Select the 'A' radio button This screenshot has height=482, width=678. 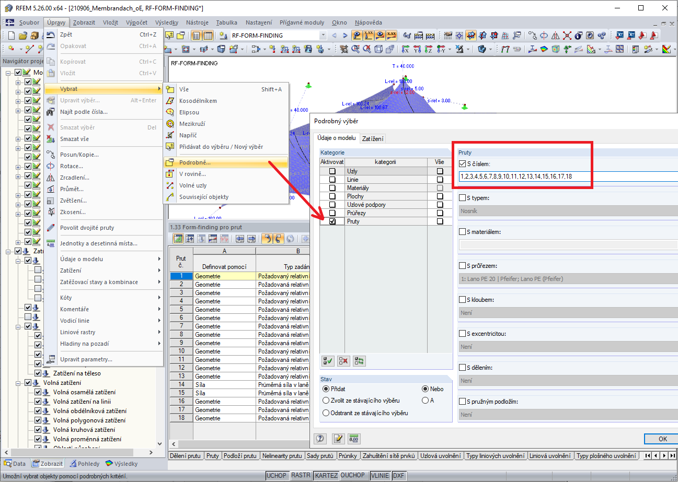(x=425, y=401)
